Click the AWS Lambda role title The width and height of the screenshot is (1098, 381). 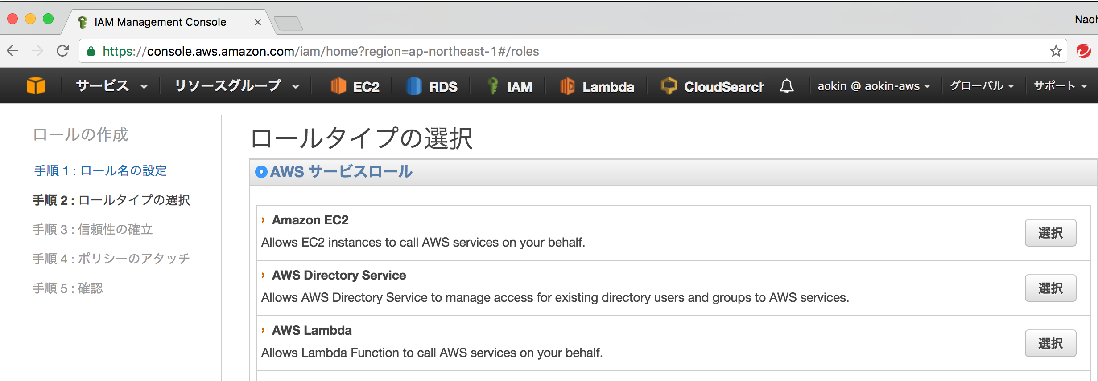click(x=312, y=330)
